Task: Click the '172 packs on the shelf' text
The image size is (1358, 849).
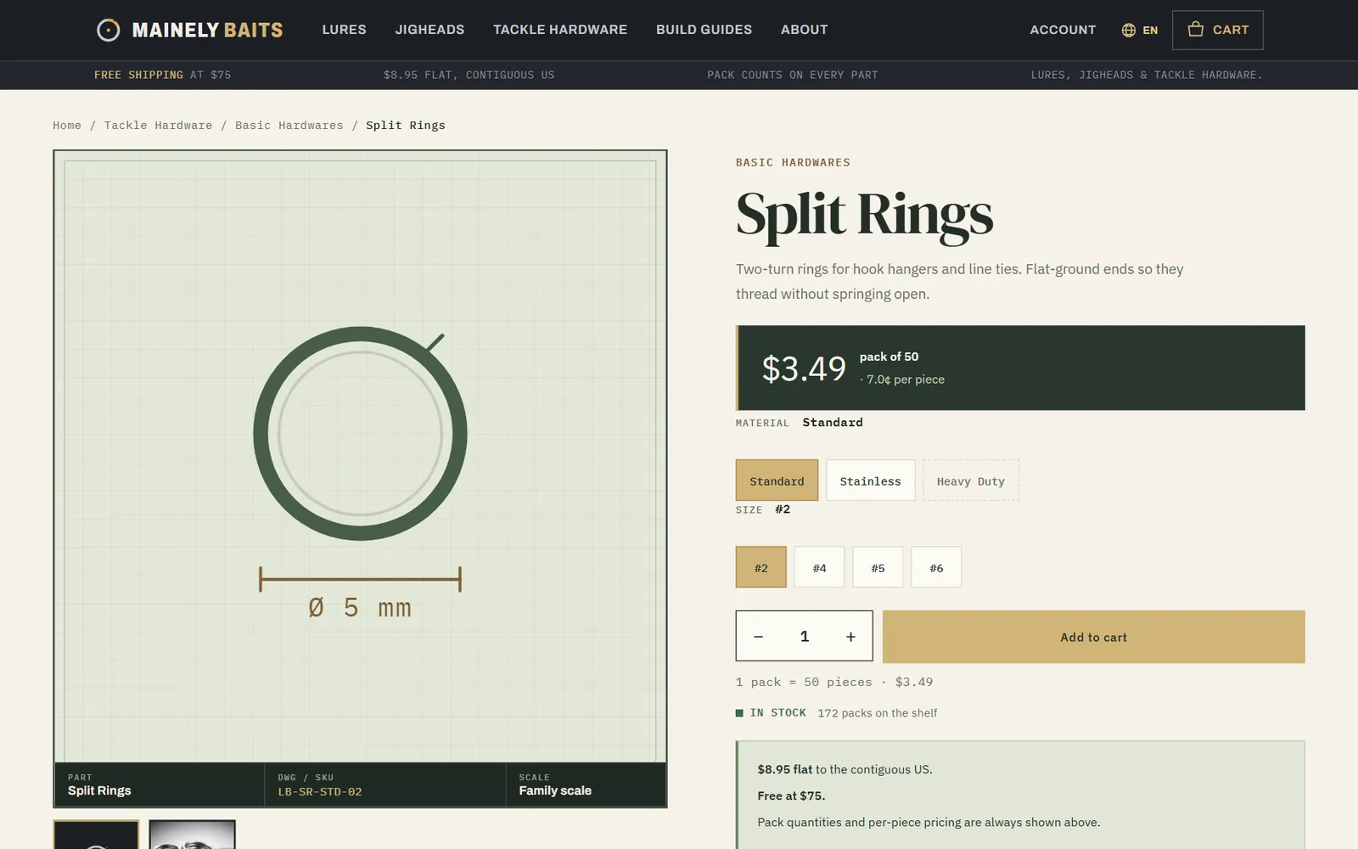Action: [877, 713]
